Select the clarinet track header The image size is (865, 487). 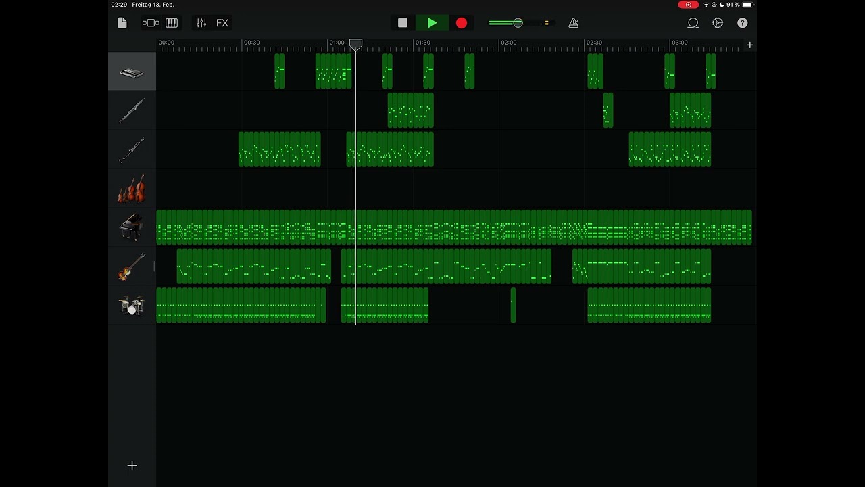pos(132,149)
